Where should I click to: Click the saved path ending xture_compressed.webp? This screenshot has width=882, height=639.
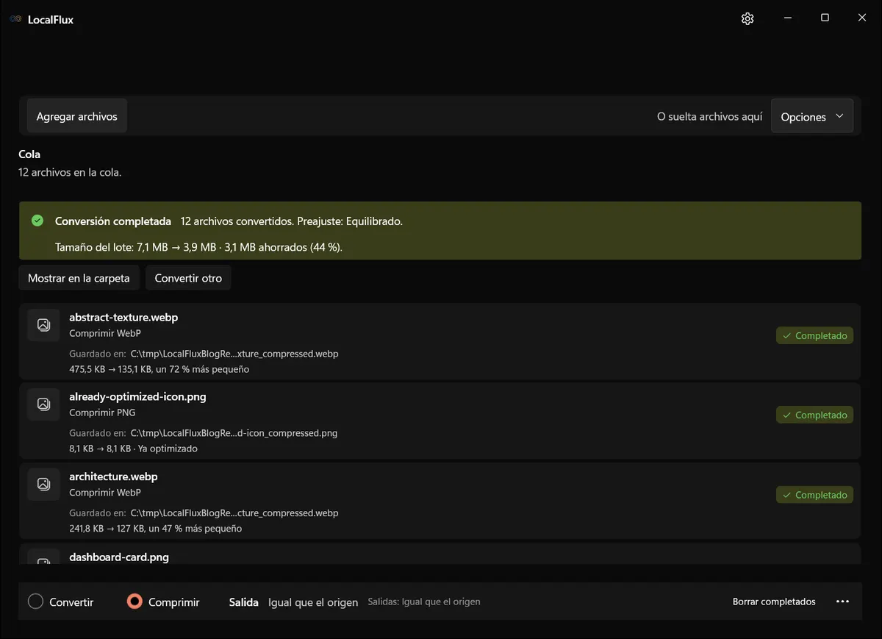coord(234,354)
